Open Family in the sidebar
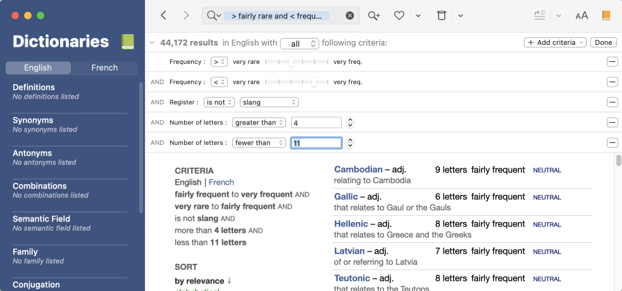This screenshot has height=291, width=622. click(25, 252)
